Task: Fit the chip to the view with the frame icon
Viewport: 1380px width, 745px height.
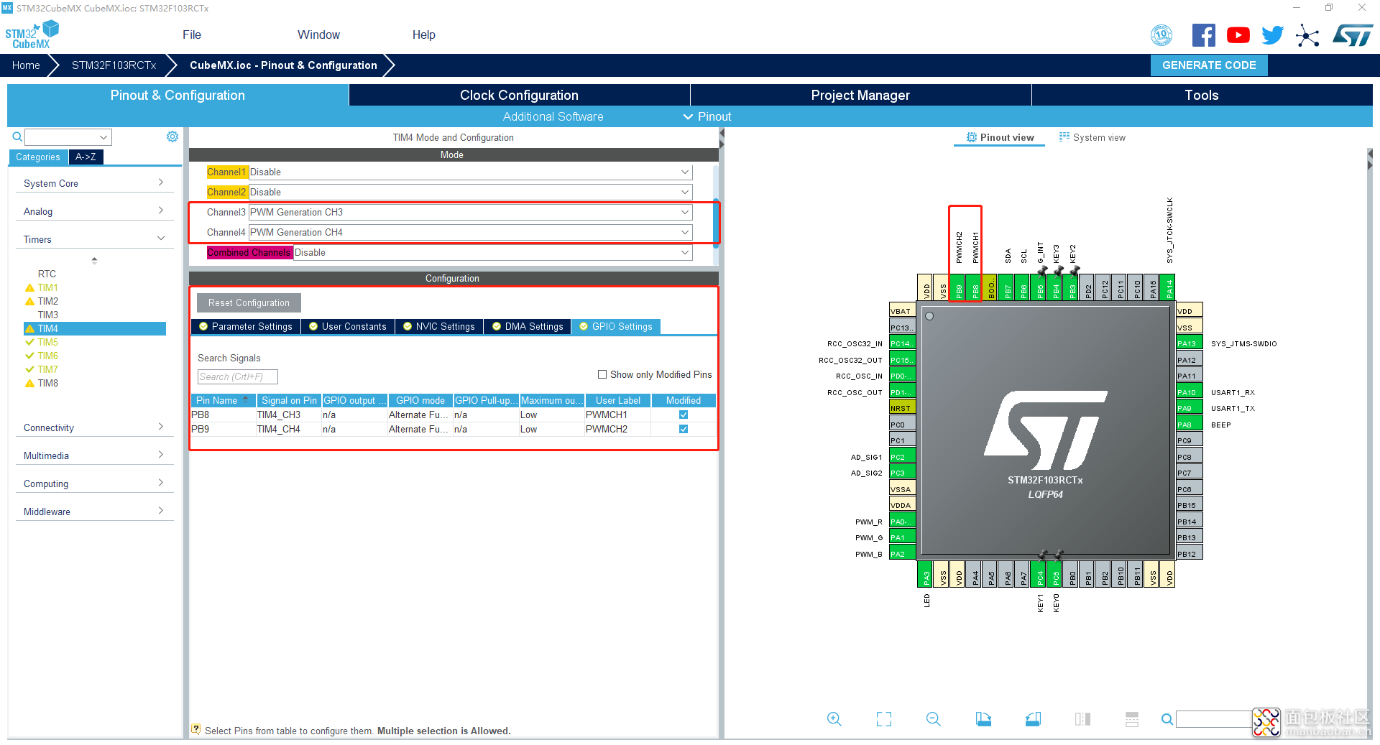Action: pos(884,719)
